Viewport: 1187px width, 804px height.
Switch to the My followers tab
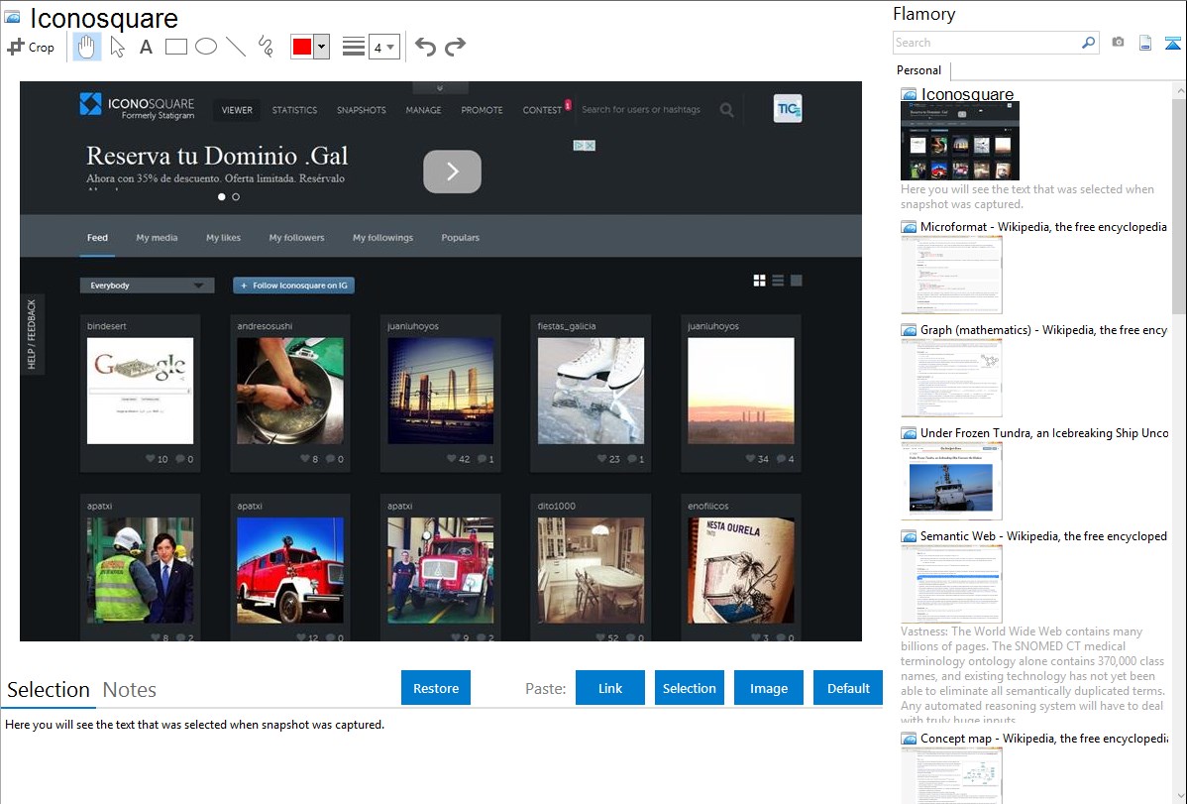click(297, 238)
